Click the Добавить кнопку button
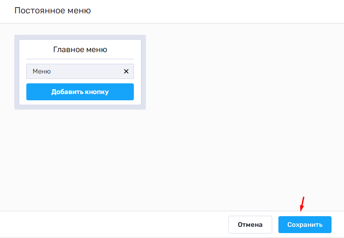Viewport: 344px width, 238px height. 80,92
